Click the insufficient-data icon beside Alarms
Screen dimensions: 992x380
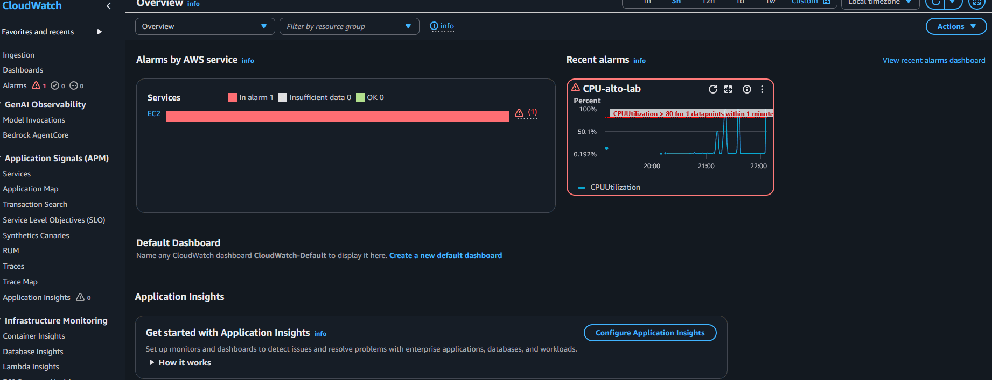[74, 85]
